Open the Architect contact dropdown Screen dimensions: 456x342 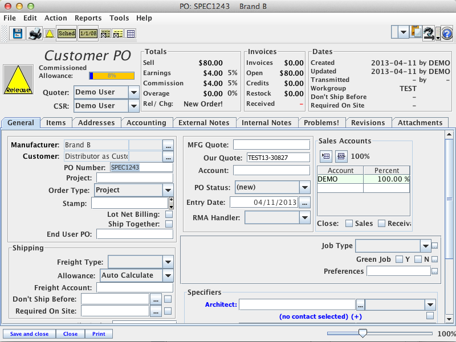[x=430, y=305]
